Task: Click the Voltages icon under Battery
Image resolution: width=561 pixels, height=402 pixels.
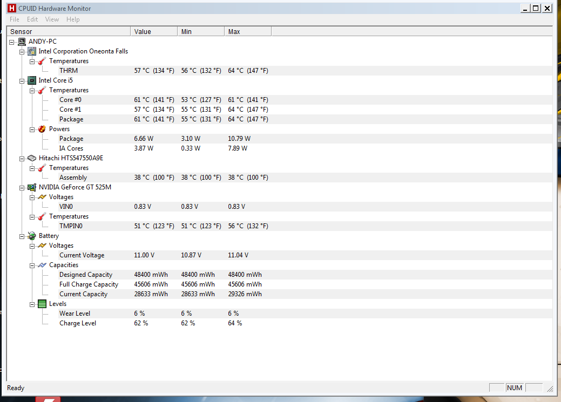Action: (x=42, y=246)
